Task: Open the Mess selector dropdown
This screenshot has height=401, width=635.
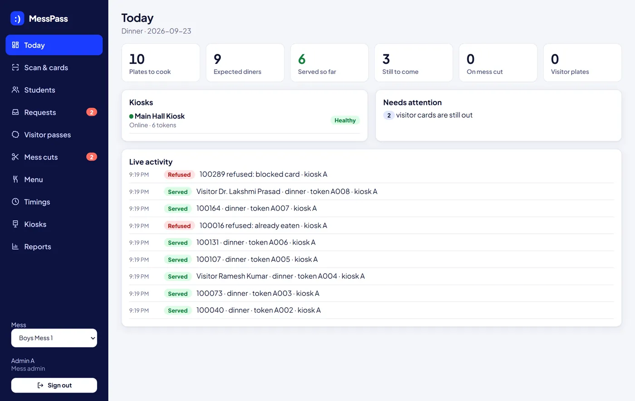Action: (x=54, y=338)
